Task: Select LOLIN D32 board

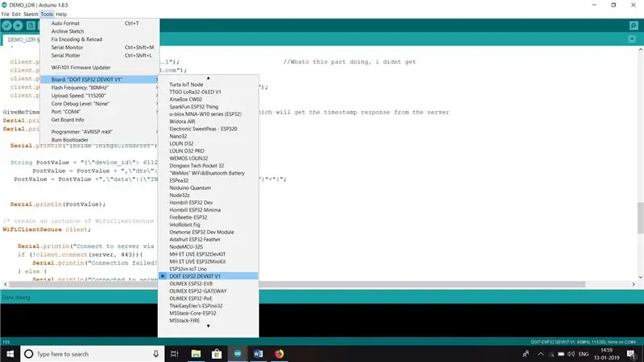Action: coord(208,144)
